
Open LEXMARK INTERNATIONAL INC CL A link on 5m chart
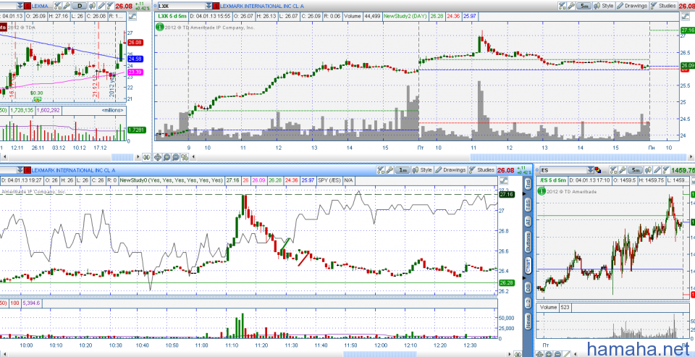pos(261,6)
